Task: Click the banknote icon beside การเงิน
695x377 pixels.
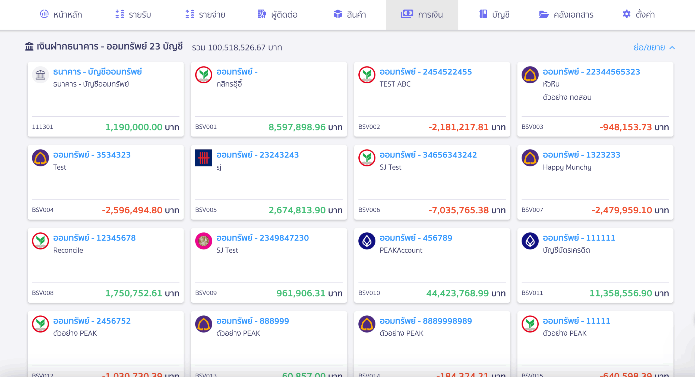Action: point(407,14)
